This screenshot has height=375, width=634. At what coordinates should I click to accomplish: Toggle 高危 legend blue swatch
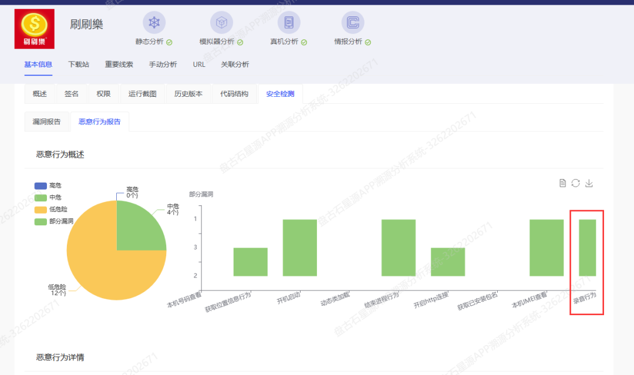tap(41, 186)
